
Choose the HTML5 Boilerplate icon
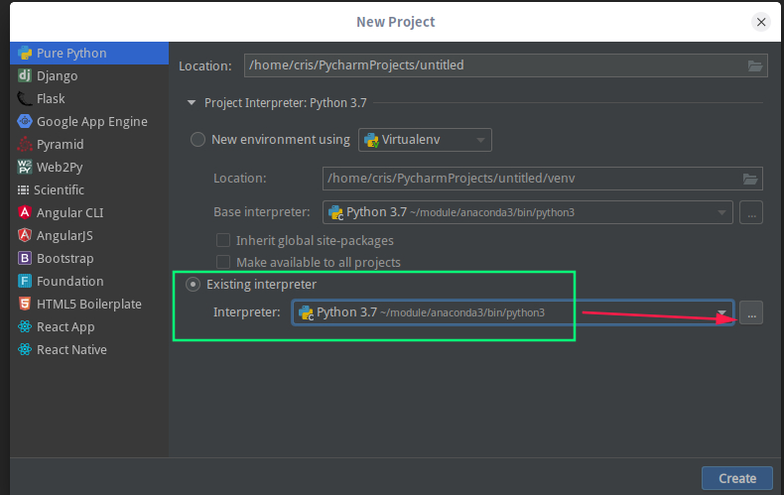pos(25,304)
